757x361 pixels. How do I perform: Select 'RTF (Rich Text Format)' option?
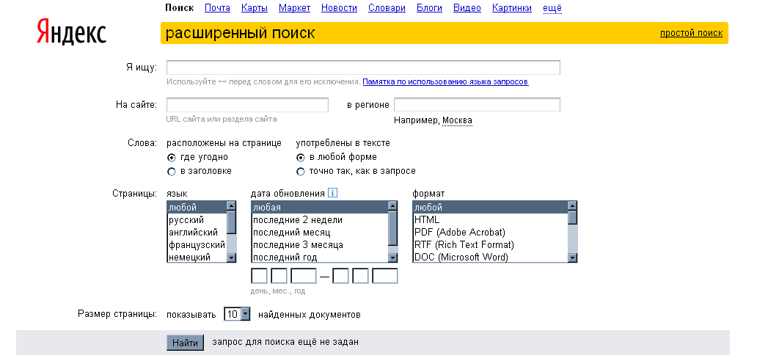click(x=491, y=245)
